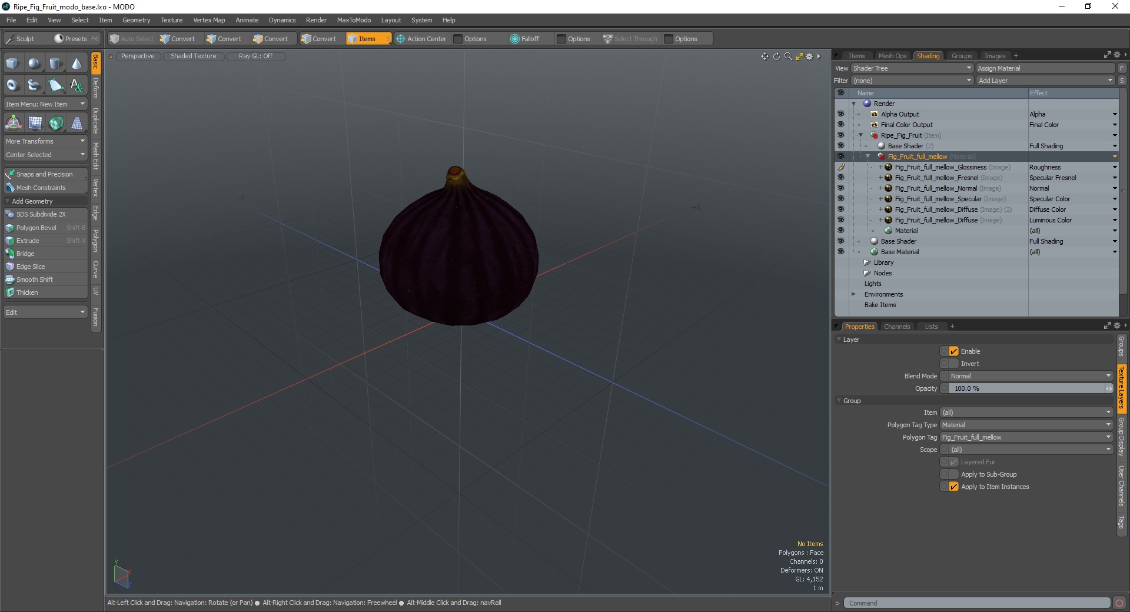Screen dimensions: 1130x612
Task: Toggle the Enable checkbox
Action: [953, 351]
